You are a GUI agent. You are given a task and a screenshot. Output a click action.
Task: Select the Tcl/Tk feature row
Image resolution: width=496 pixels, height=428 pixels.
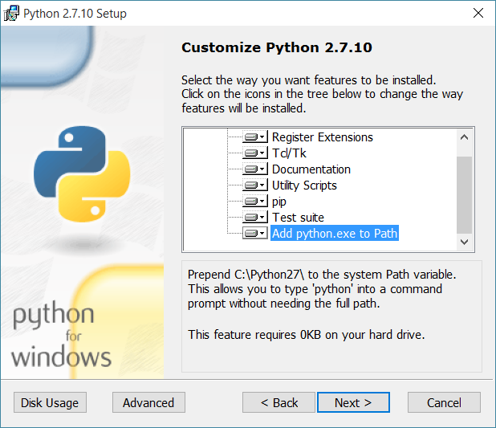pos(289,153)
